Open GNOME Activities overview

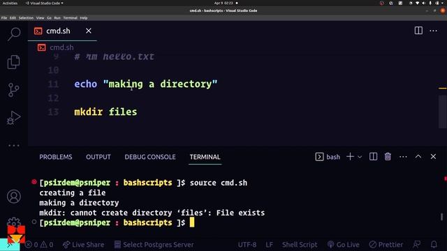[x=10, y=3]
